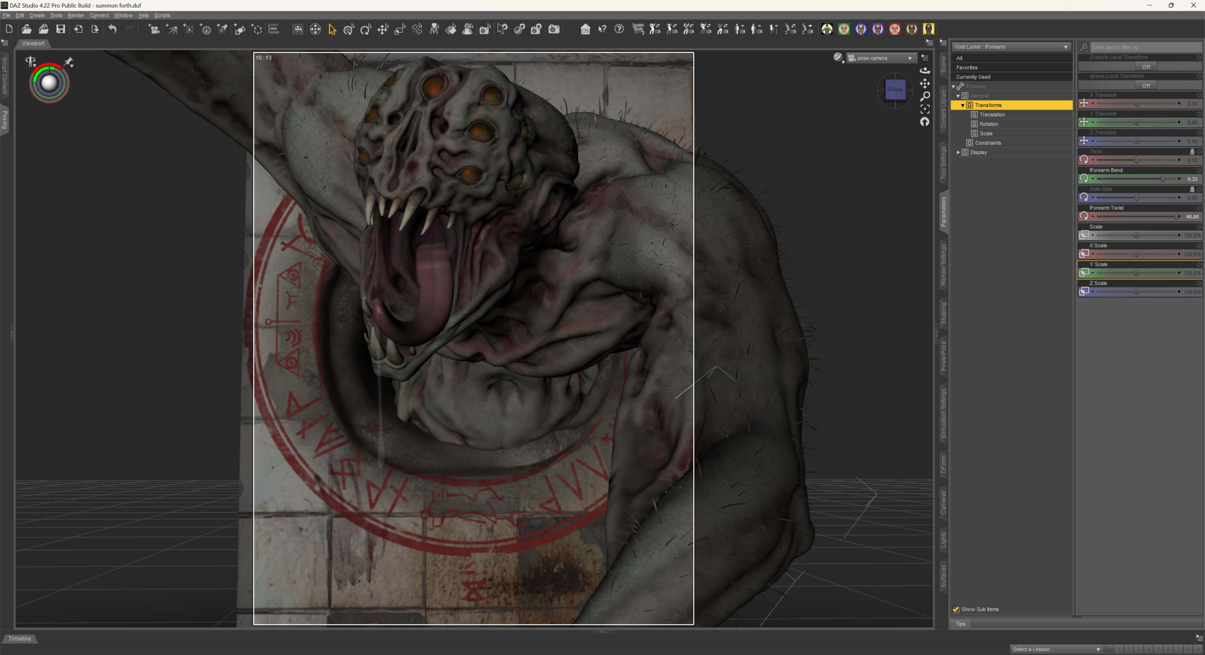Save the scene with the floppy disk icon

pos(61,29)
